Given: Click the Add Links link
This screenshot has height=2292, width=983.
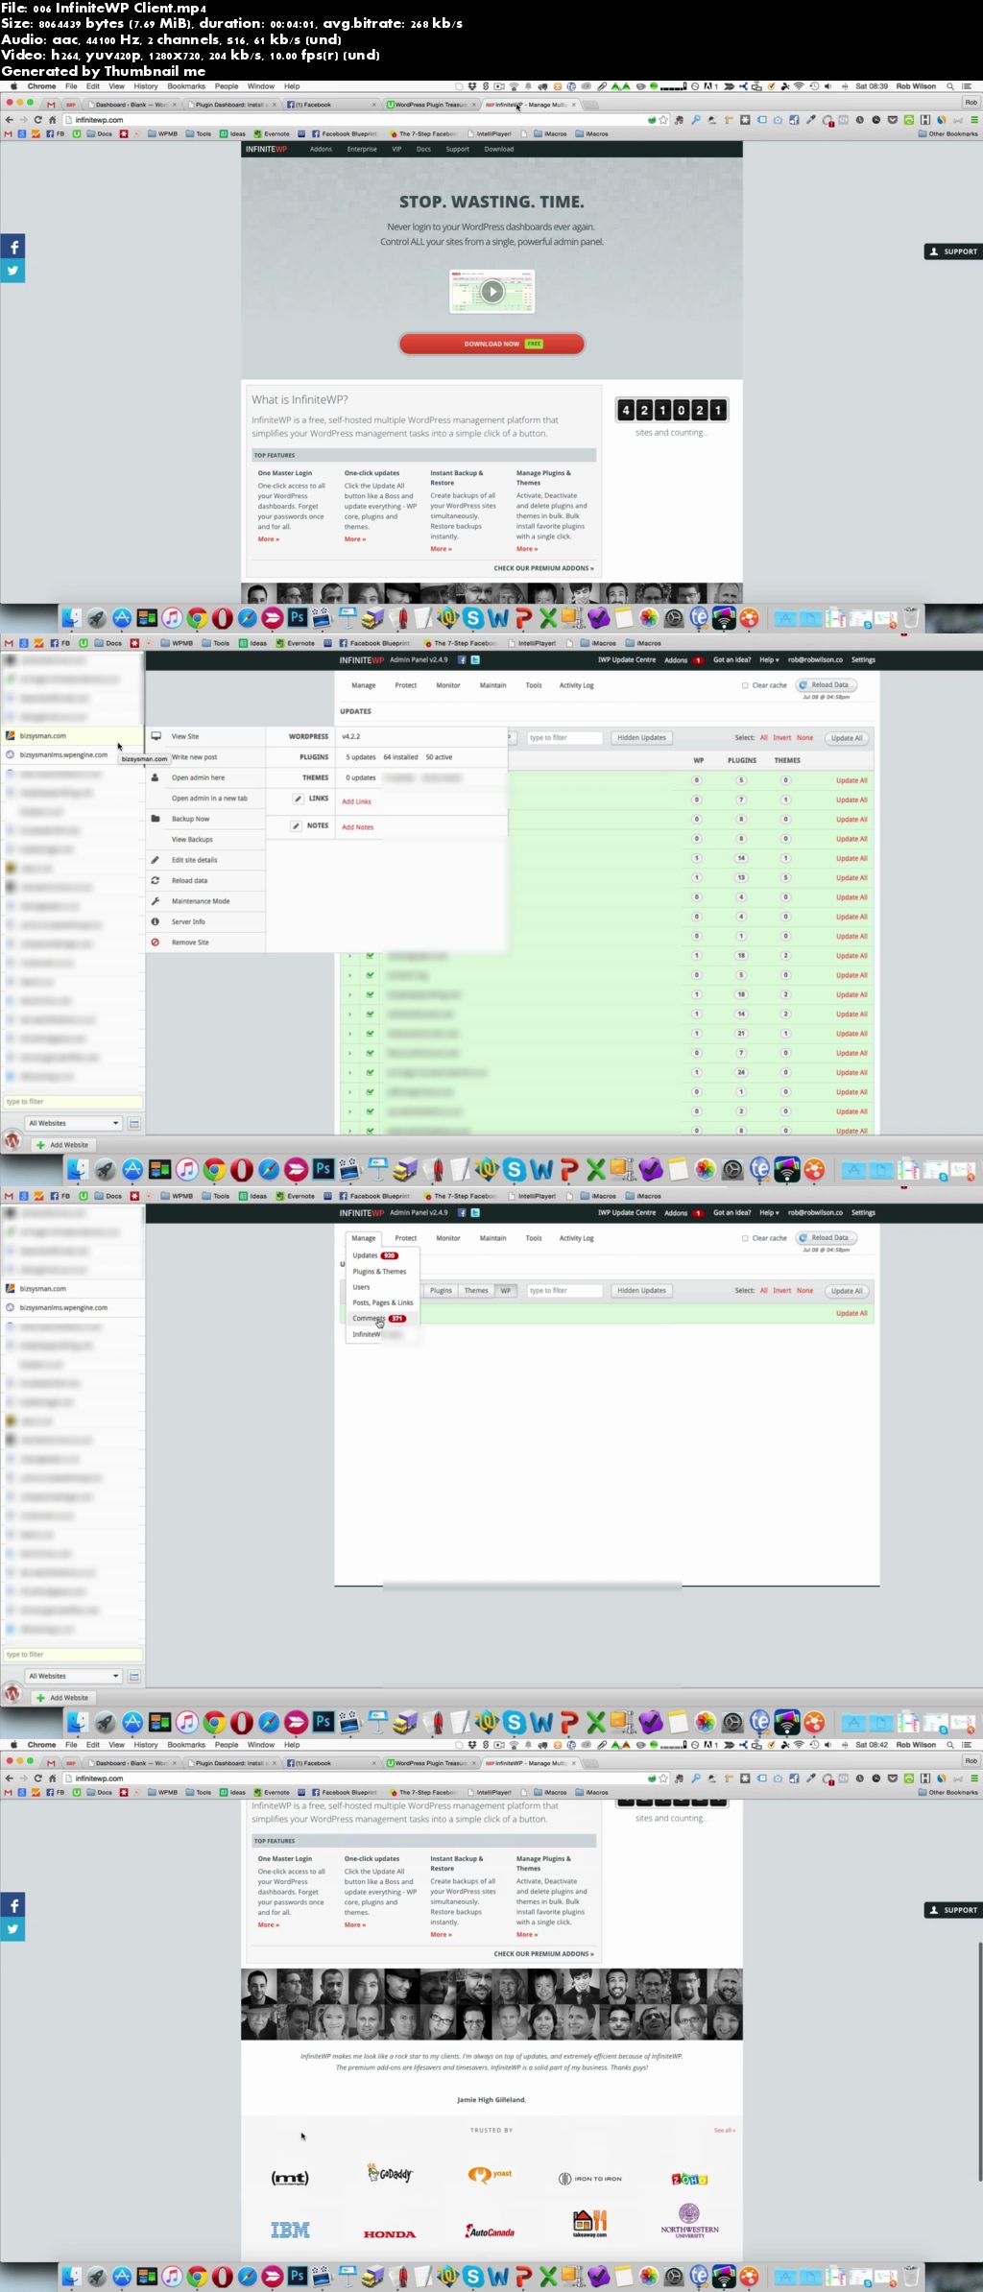Looking at the screenshot, I should click(x=356, y=801).
